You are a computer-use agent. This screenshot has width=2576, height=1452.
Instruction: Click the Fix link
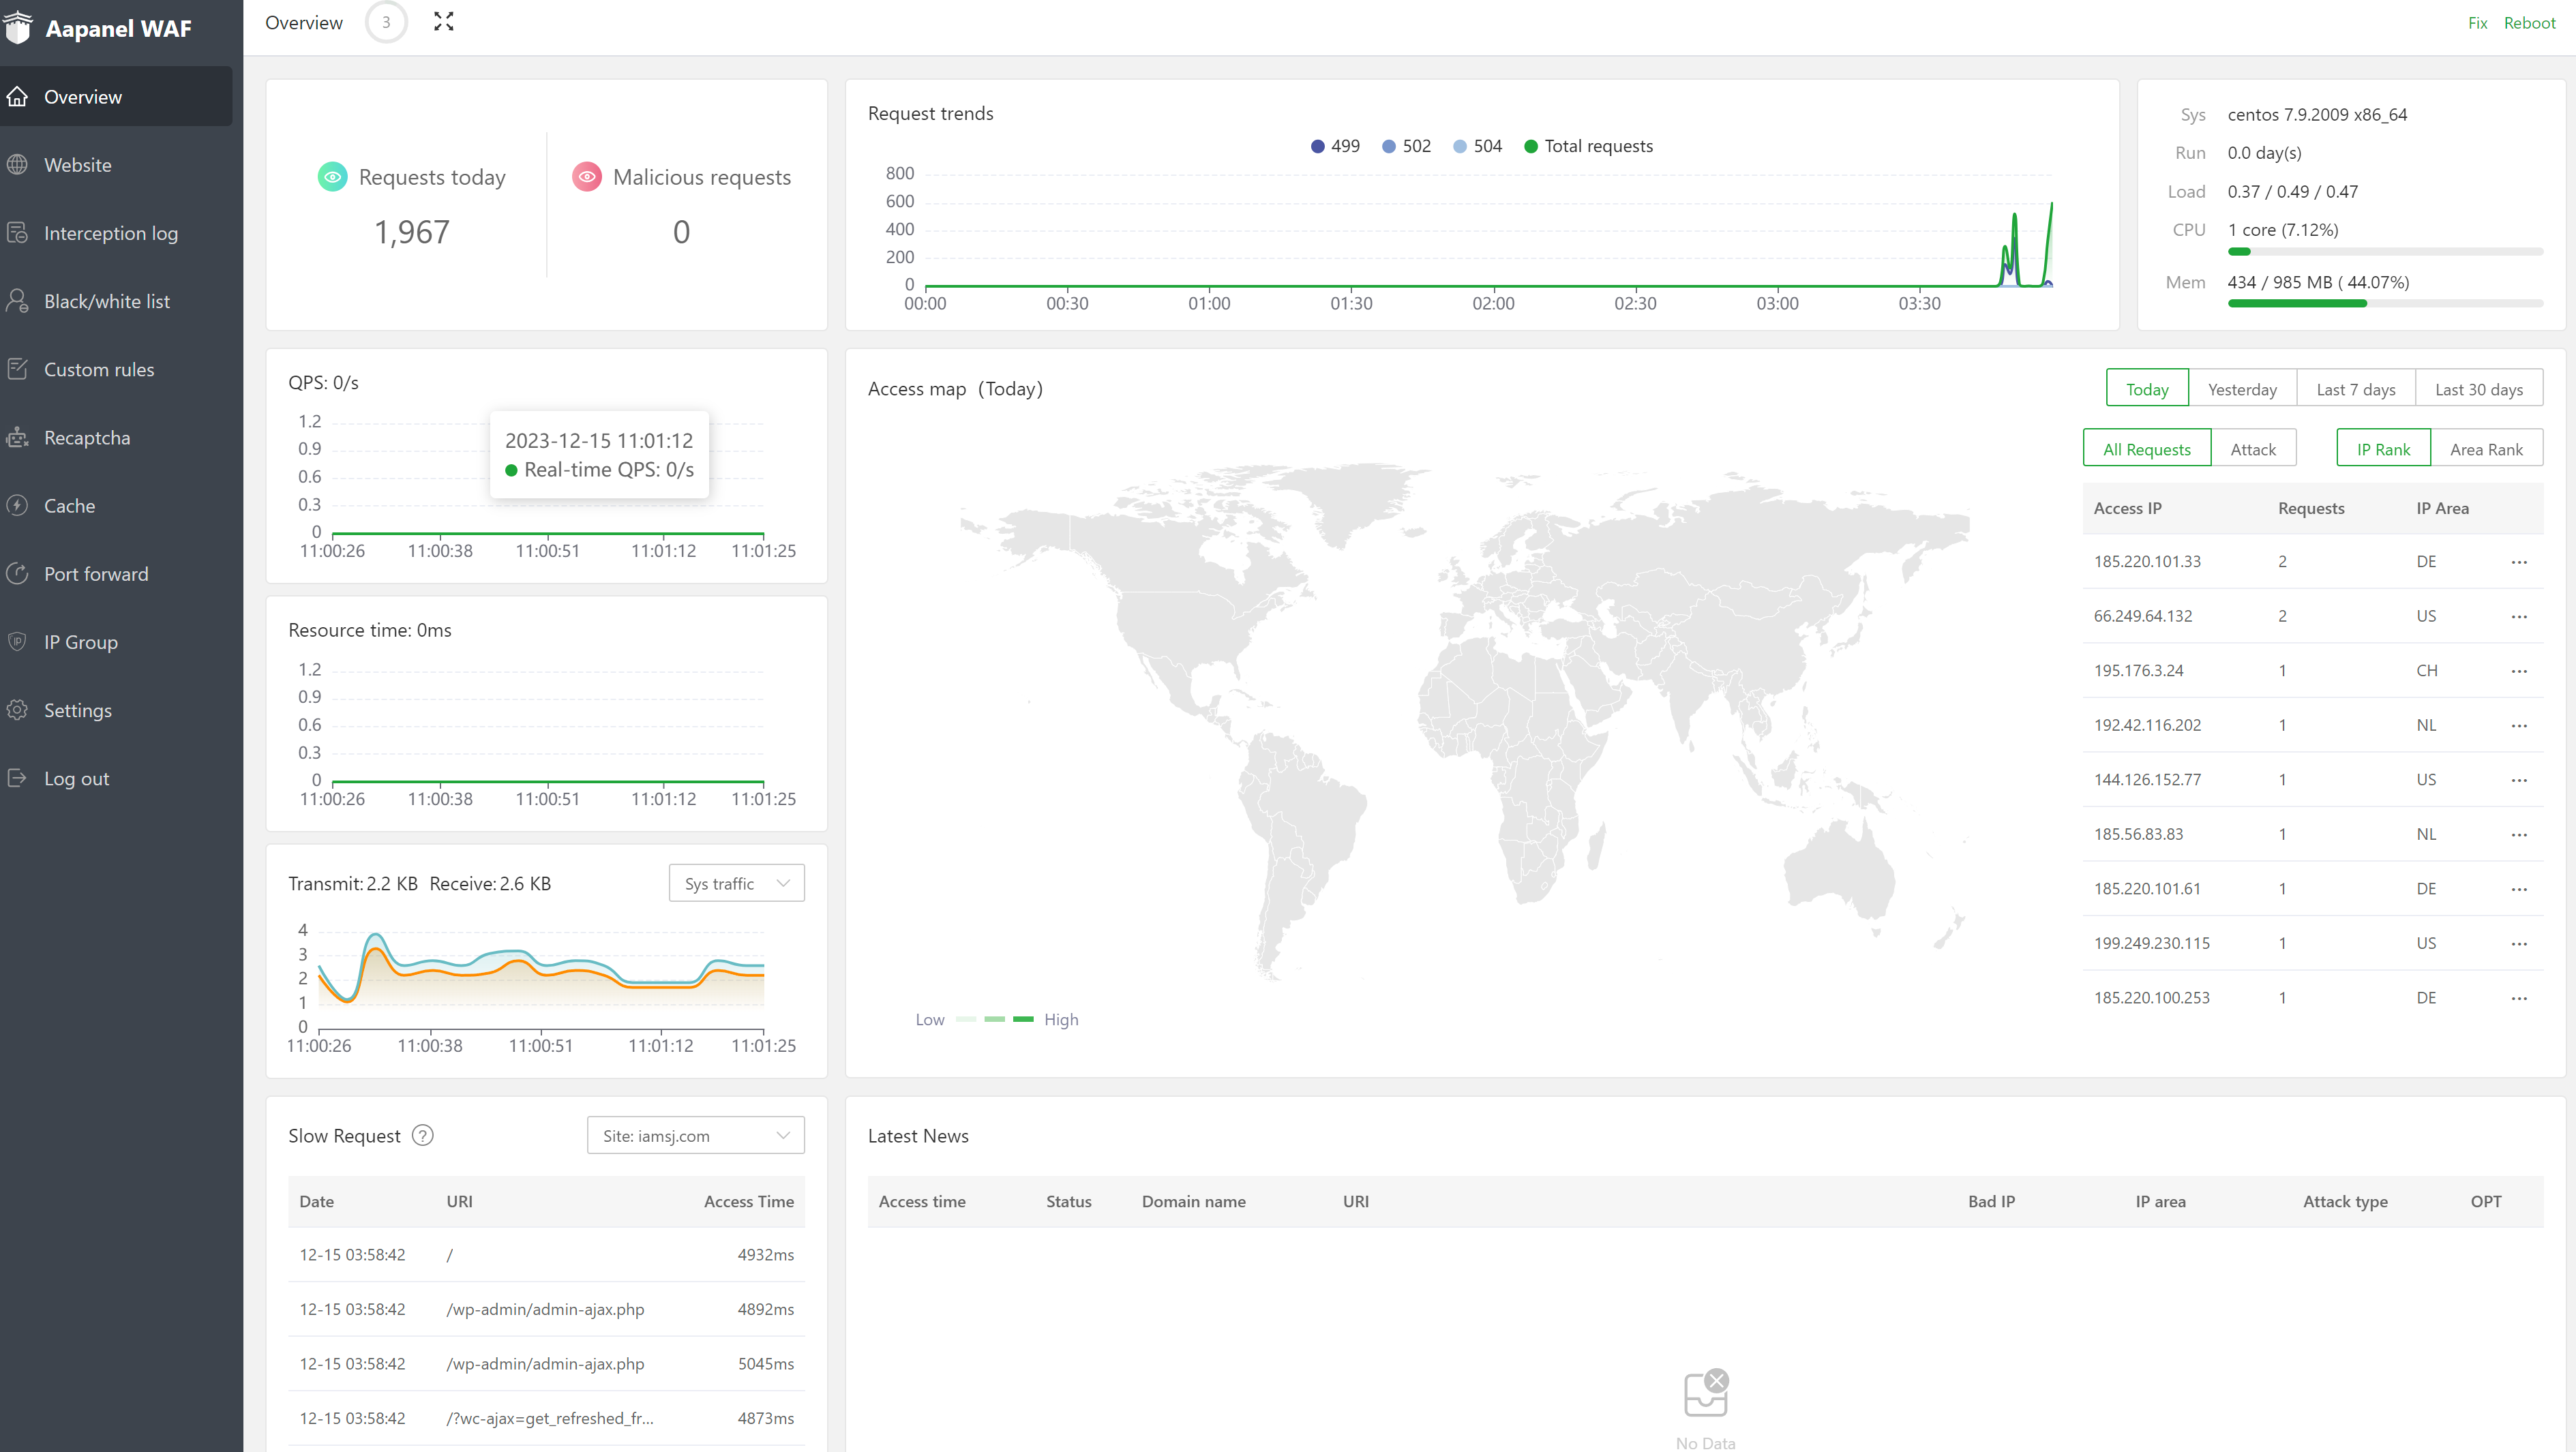(x=2477, y=23)
